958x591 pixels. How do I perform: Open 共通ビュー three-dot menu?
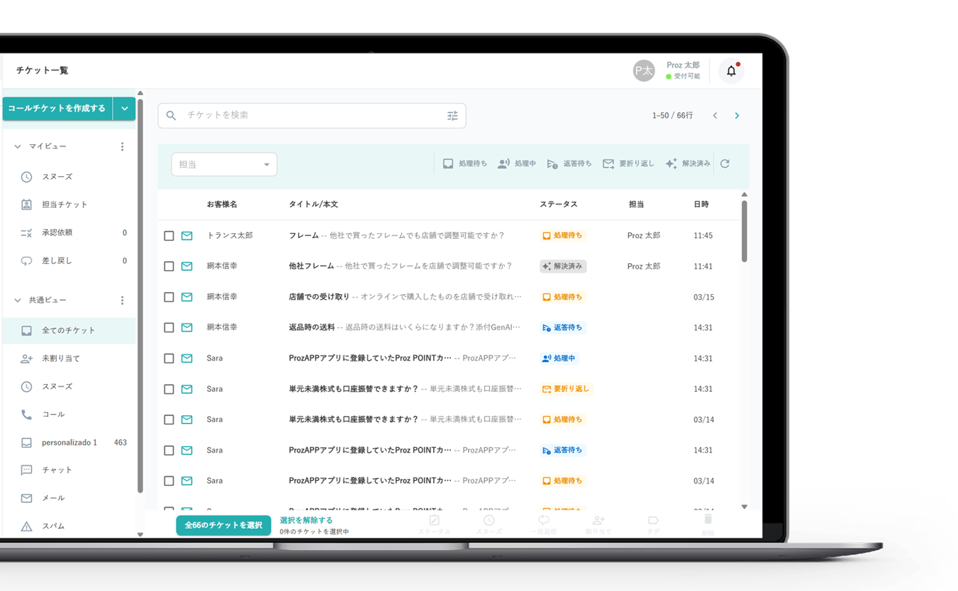pyautogui.click(x=122, y=300)
